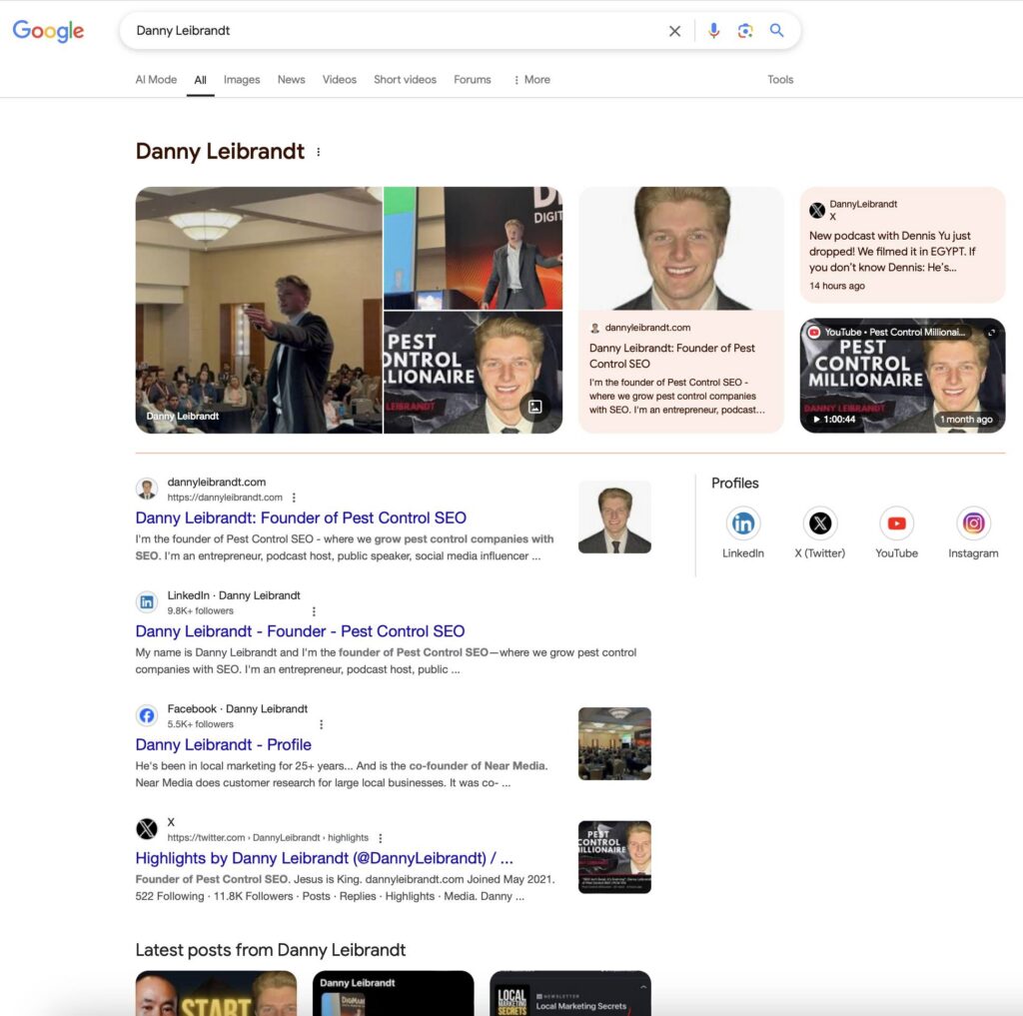
Task: Open Google Lens image search
Action: pyautogui.click(x=745, y=31)
